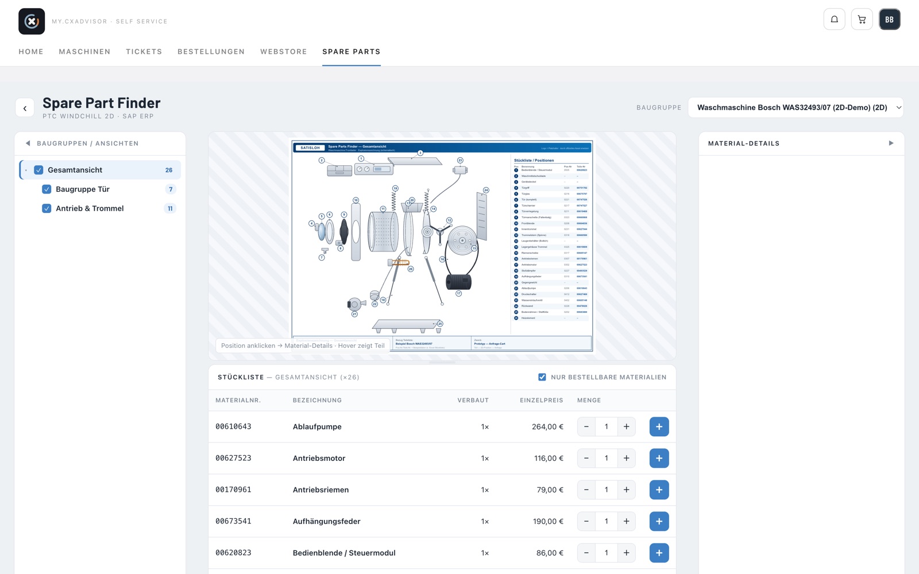Select the Antriebsmotor row name

[319, 458]
